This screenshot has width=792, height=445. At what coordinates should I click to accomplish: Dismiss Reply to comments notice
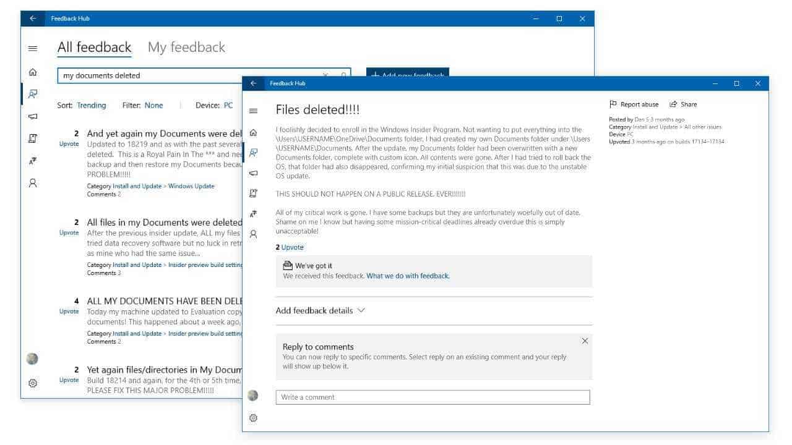[585, 341]
